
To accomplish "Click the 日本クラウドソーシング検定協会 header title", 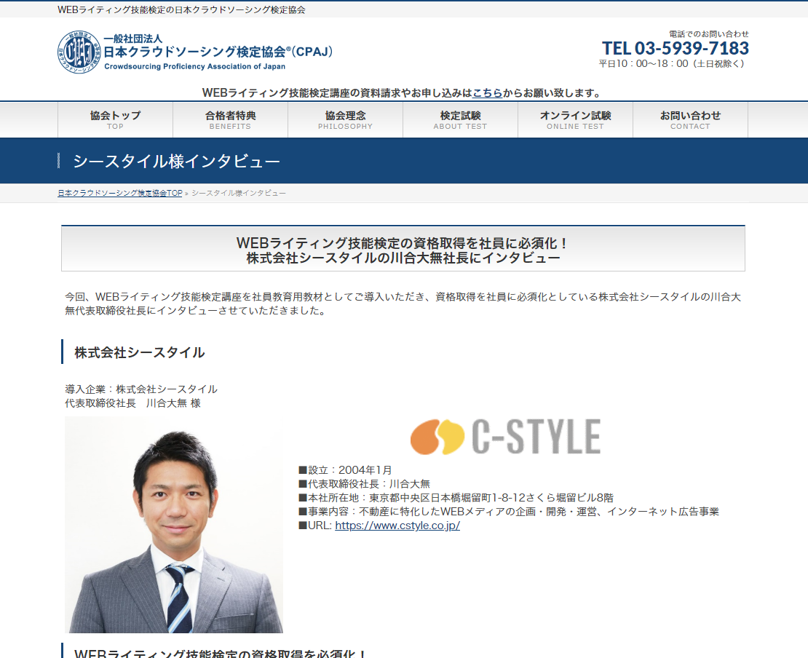I will (x=218, y=52).
